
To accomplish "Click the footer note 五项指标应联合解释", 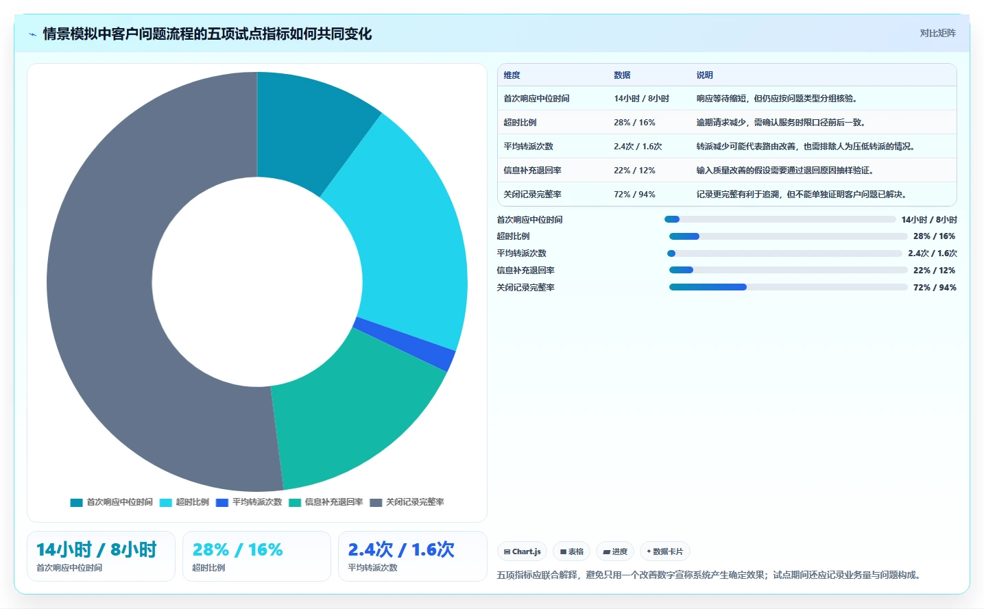I will tap(708, 575).
